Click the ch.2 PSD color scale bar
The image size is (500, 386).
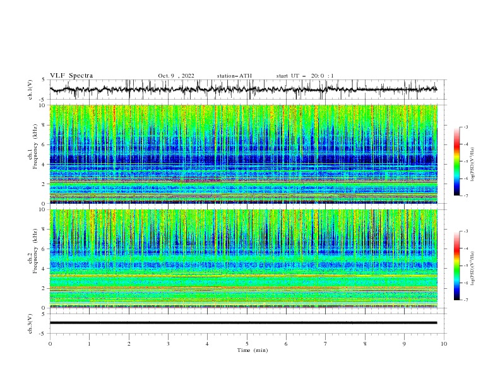[x=456, y=266]
